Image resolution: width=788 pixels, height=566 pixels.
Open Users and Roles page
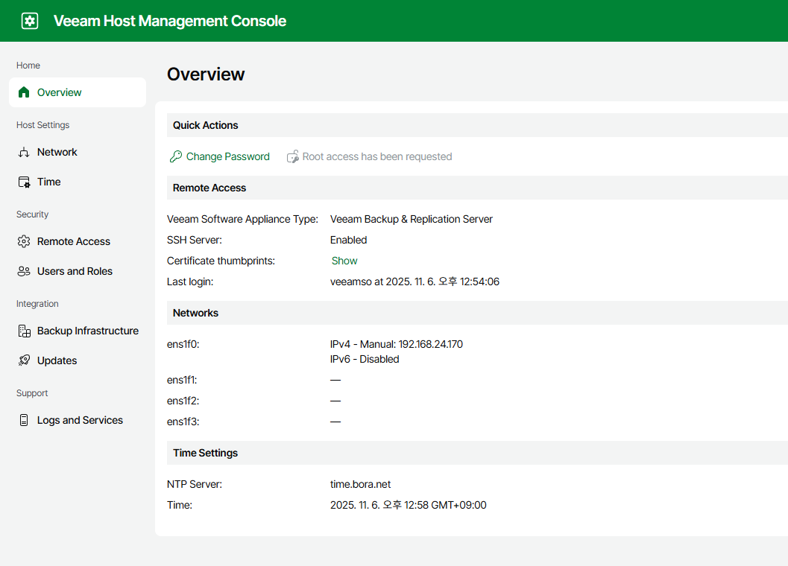78,271
